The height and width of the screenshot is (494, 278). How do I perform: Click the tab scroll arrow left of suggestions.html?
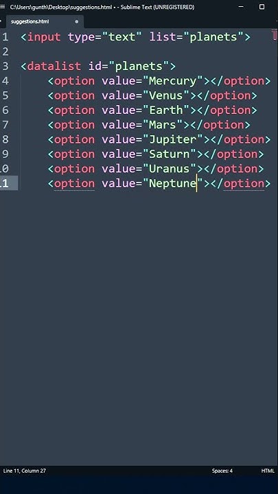click(1, 22)
